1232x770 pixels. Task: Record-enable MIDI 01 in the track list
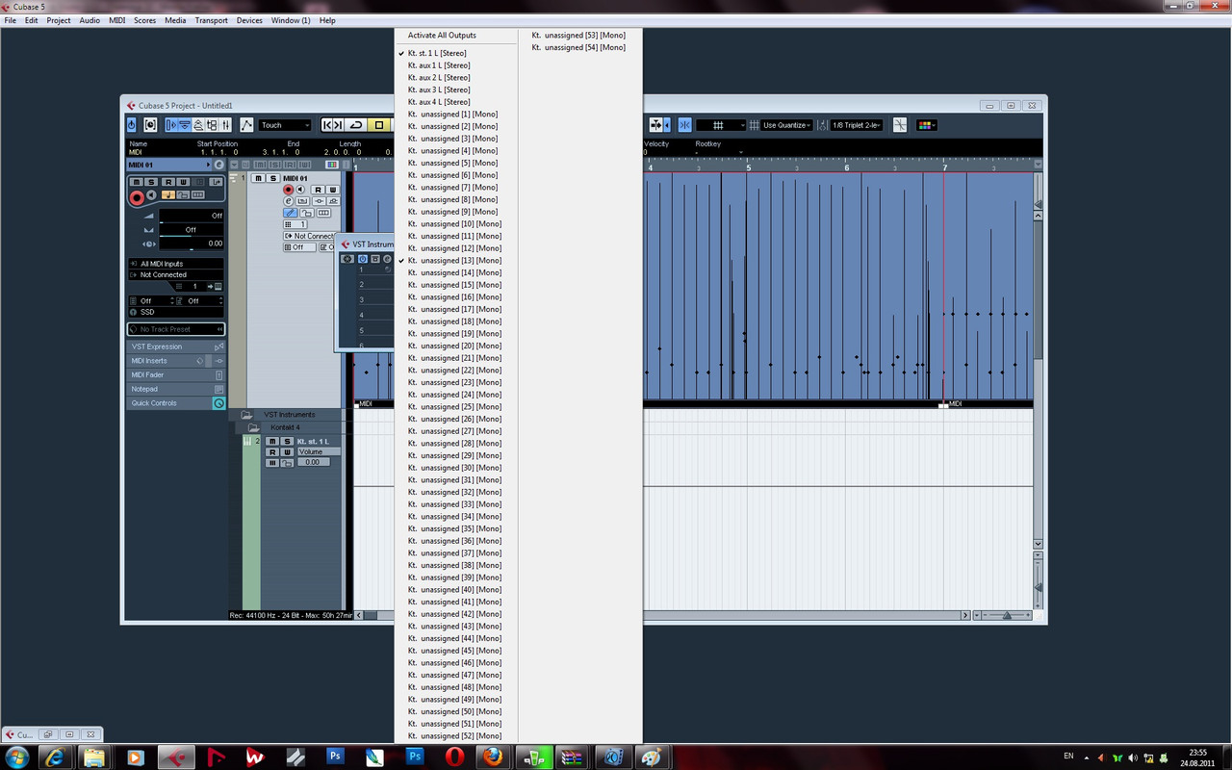[289, 190]
